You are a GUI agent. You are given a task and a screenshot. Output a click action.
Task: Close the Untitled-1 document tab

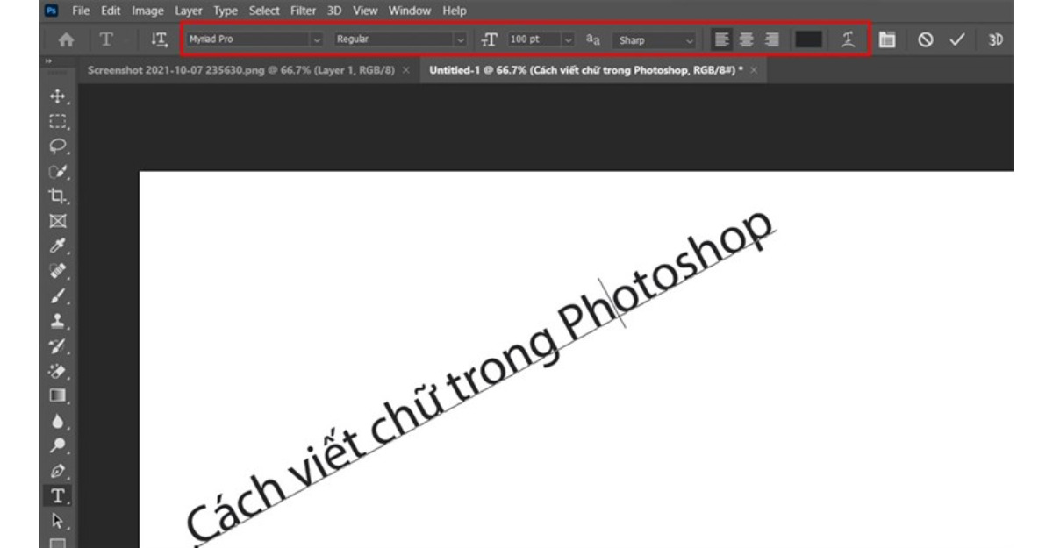(753, 69)
